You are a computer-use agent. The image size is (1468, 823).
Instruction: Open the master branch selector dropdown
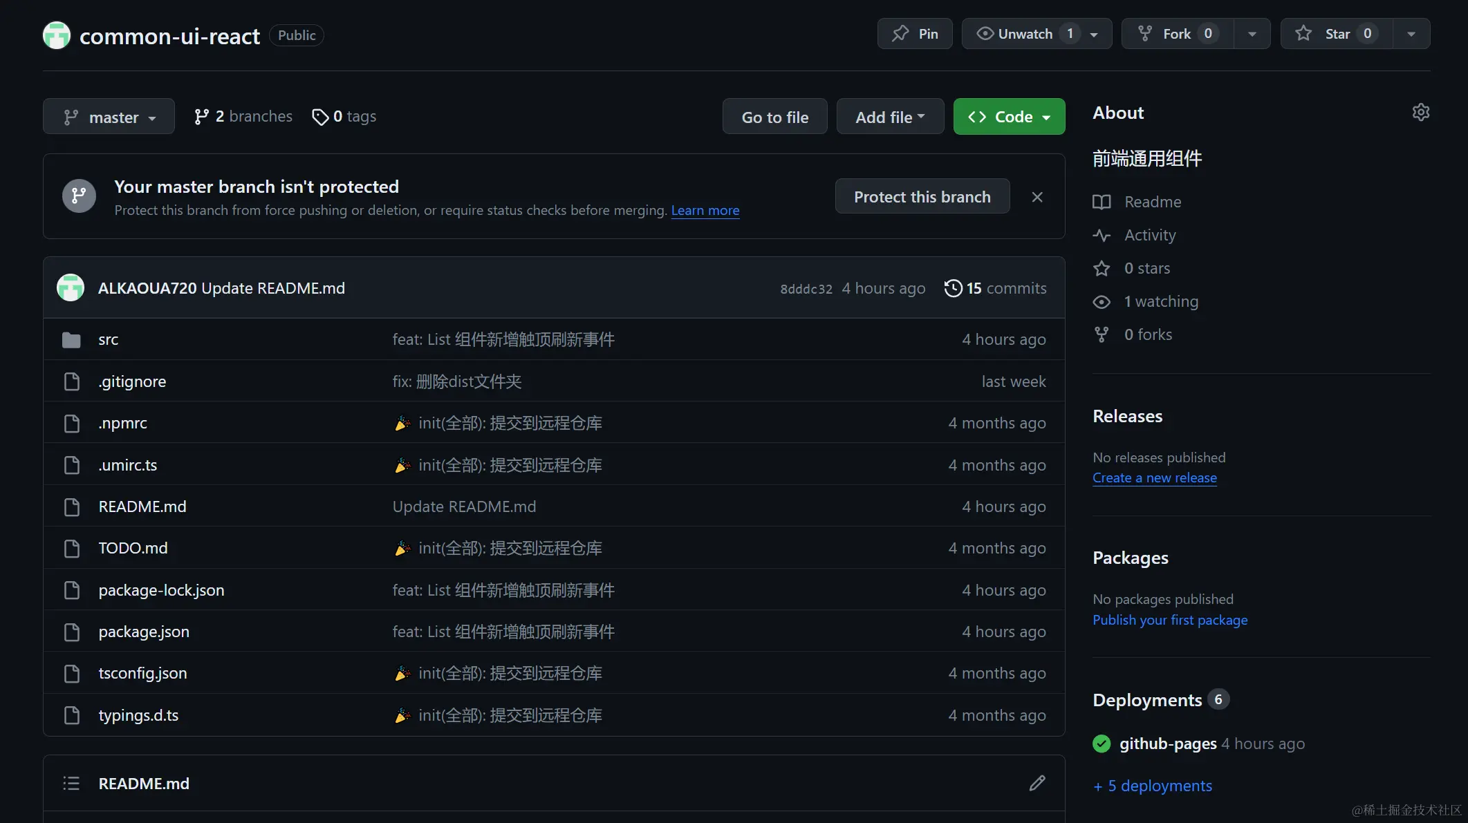pyautogui.click(x=108, y=116)
